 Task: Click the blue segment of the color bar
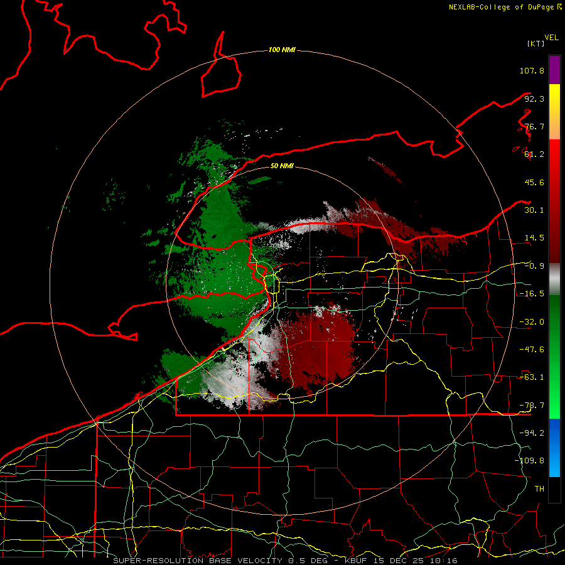coord(554,448)
